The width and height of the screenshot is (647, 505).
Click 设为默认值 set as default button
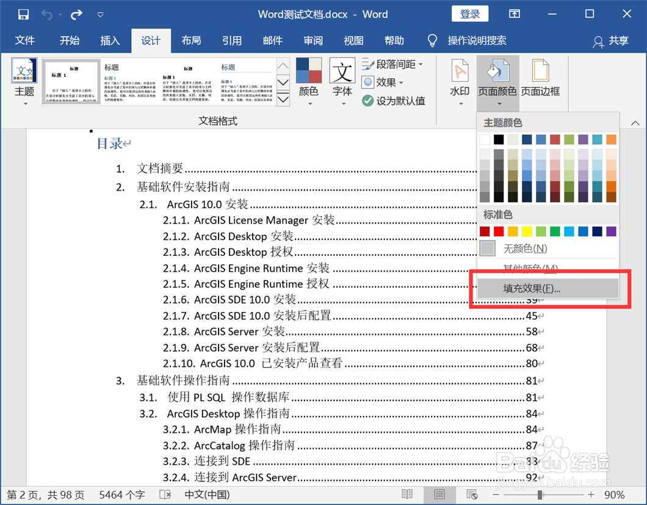(x=393, y=101)
